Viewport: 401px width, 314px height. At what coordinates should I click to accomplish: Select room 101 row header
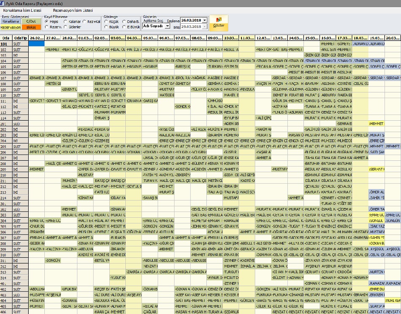click(x=6, y=44)
